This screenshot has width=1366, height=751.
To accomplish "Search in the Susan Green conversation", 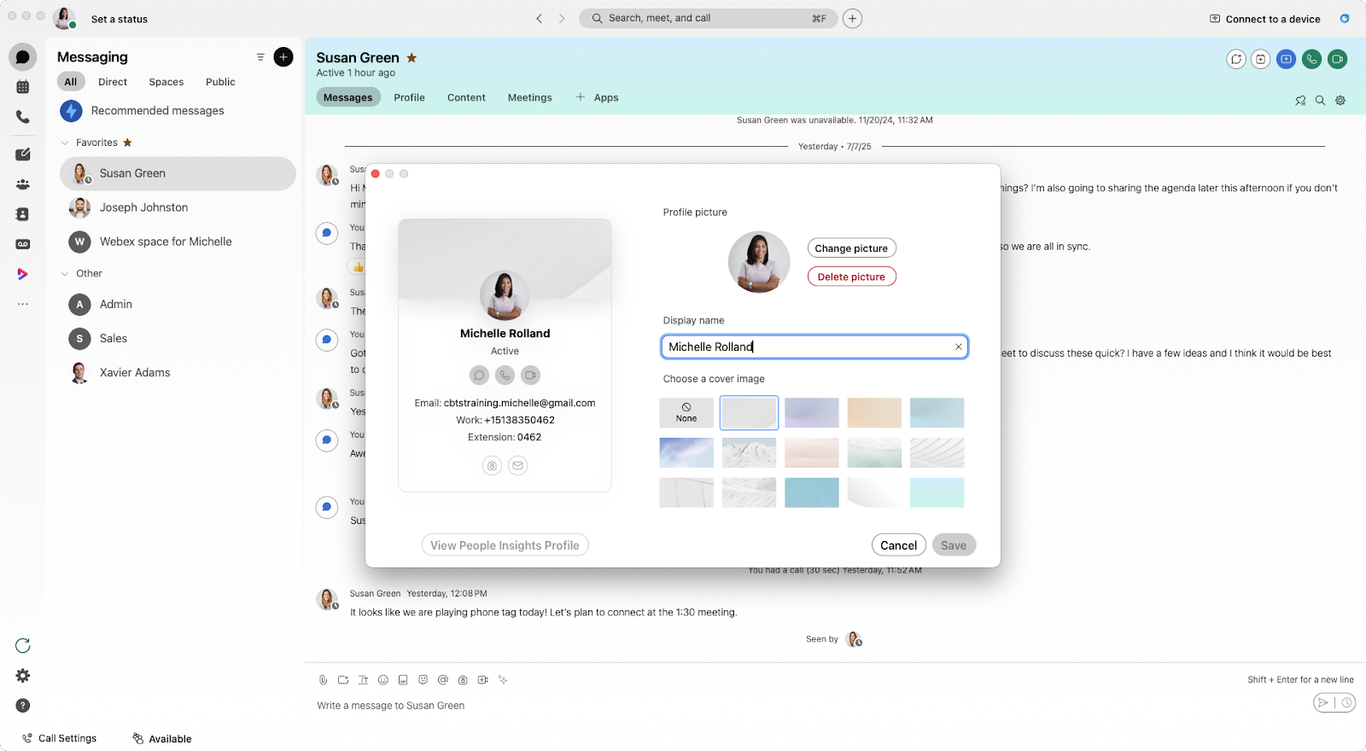I will (x=1320, y=100).
